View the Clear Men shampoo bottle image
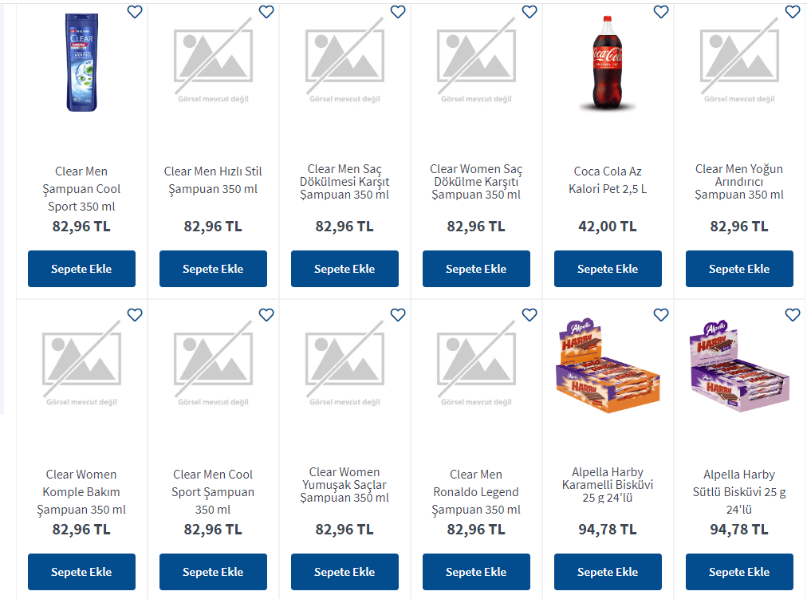Image resolution: width=807 pixels, height=599 pixels. 81,62
